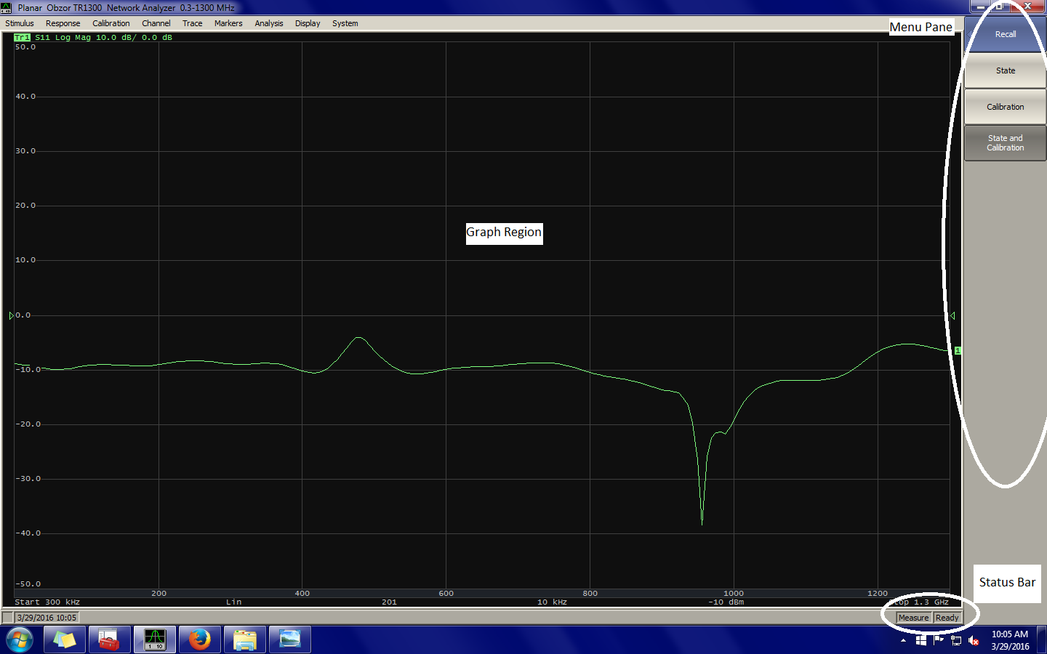1047x654 pixels.
Task: Select the Tr1 trace label
Action: [22, 37]
